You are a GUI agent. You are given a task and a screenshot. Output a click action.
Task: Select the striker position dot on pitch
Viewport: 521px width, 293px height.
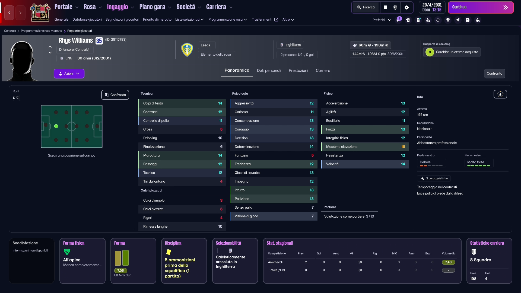(x=97, y=126)
